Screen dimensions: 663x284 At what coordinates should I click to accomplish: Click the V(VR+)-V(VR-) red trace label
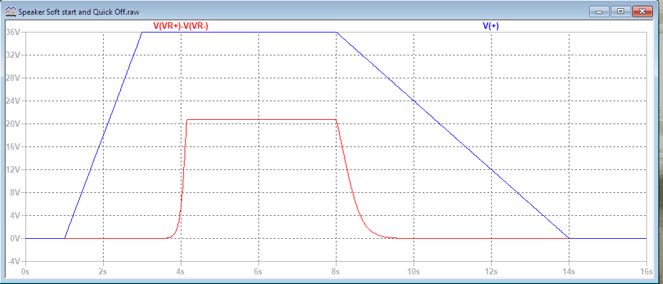coord(180,26)
